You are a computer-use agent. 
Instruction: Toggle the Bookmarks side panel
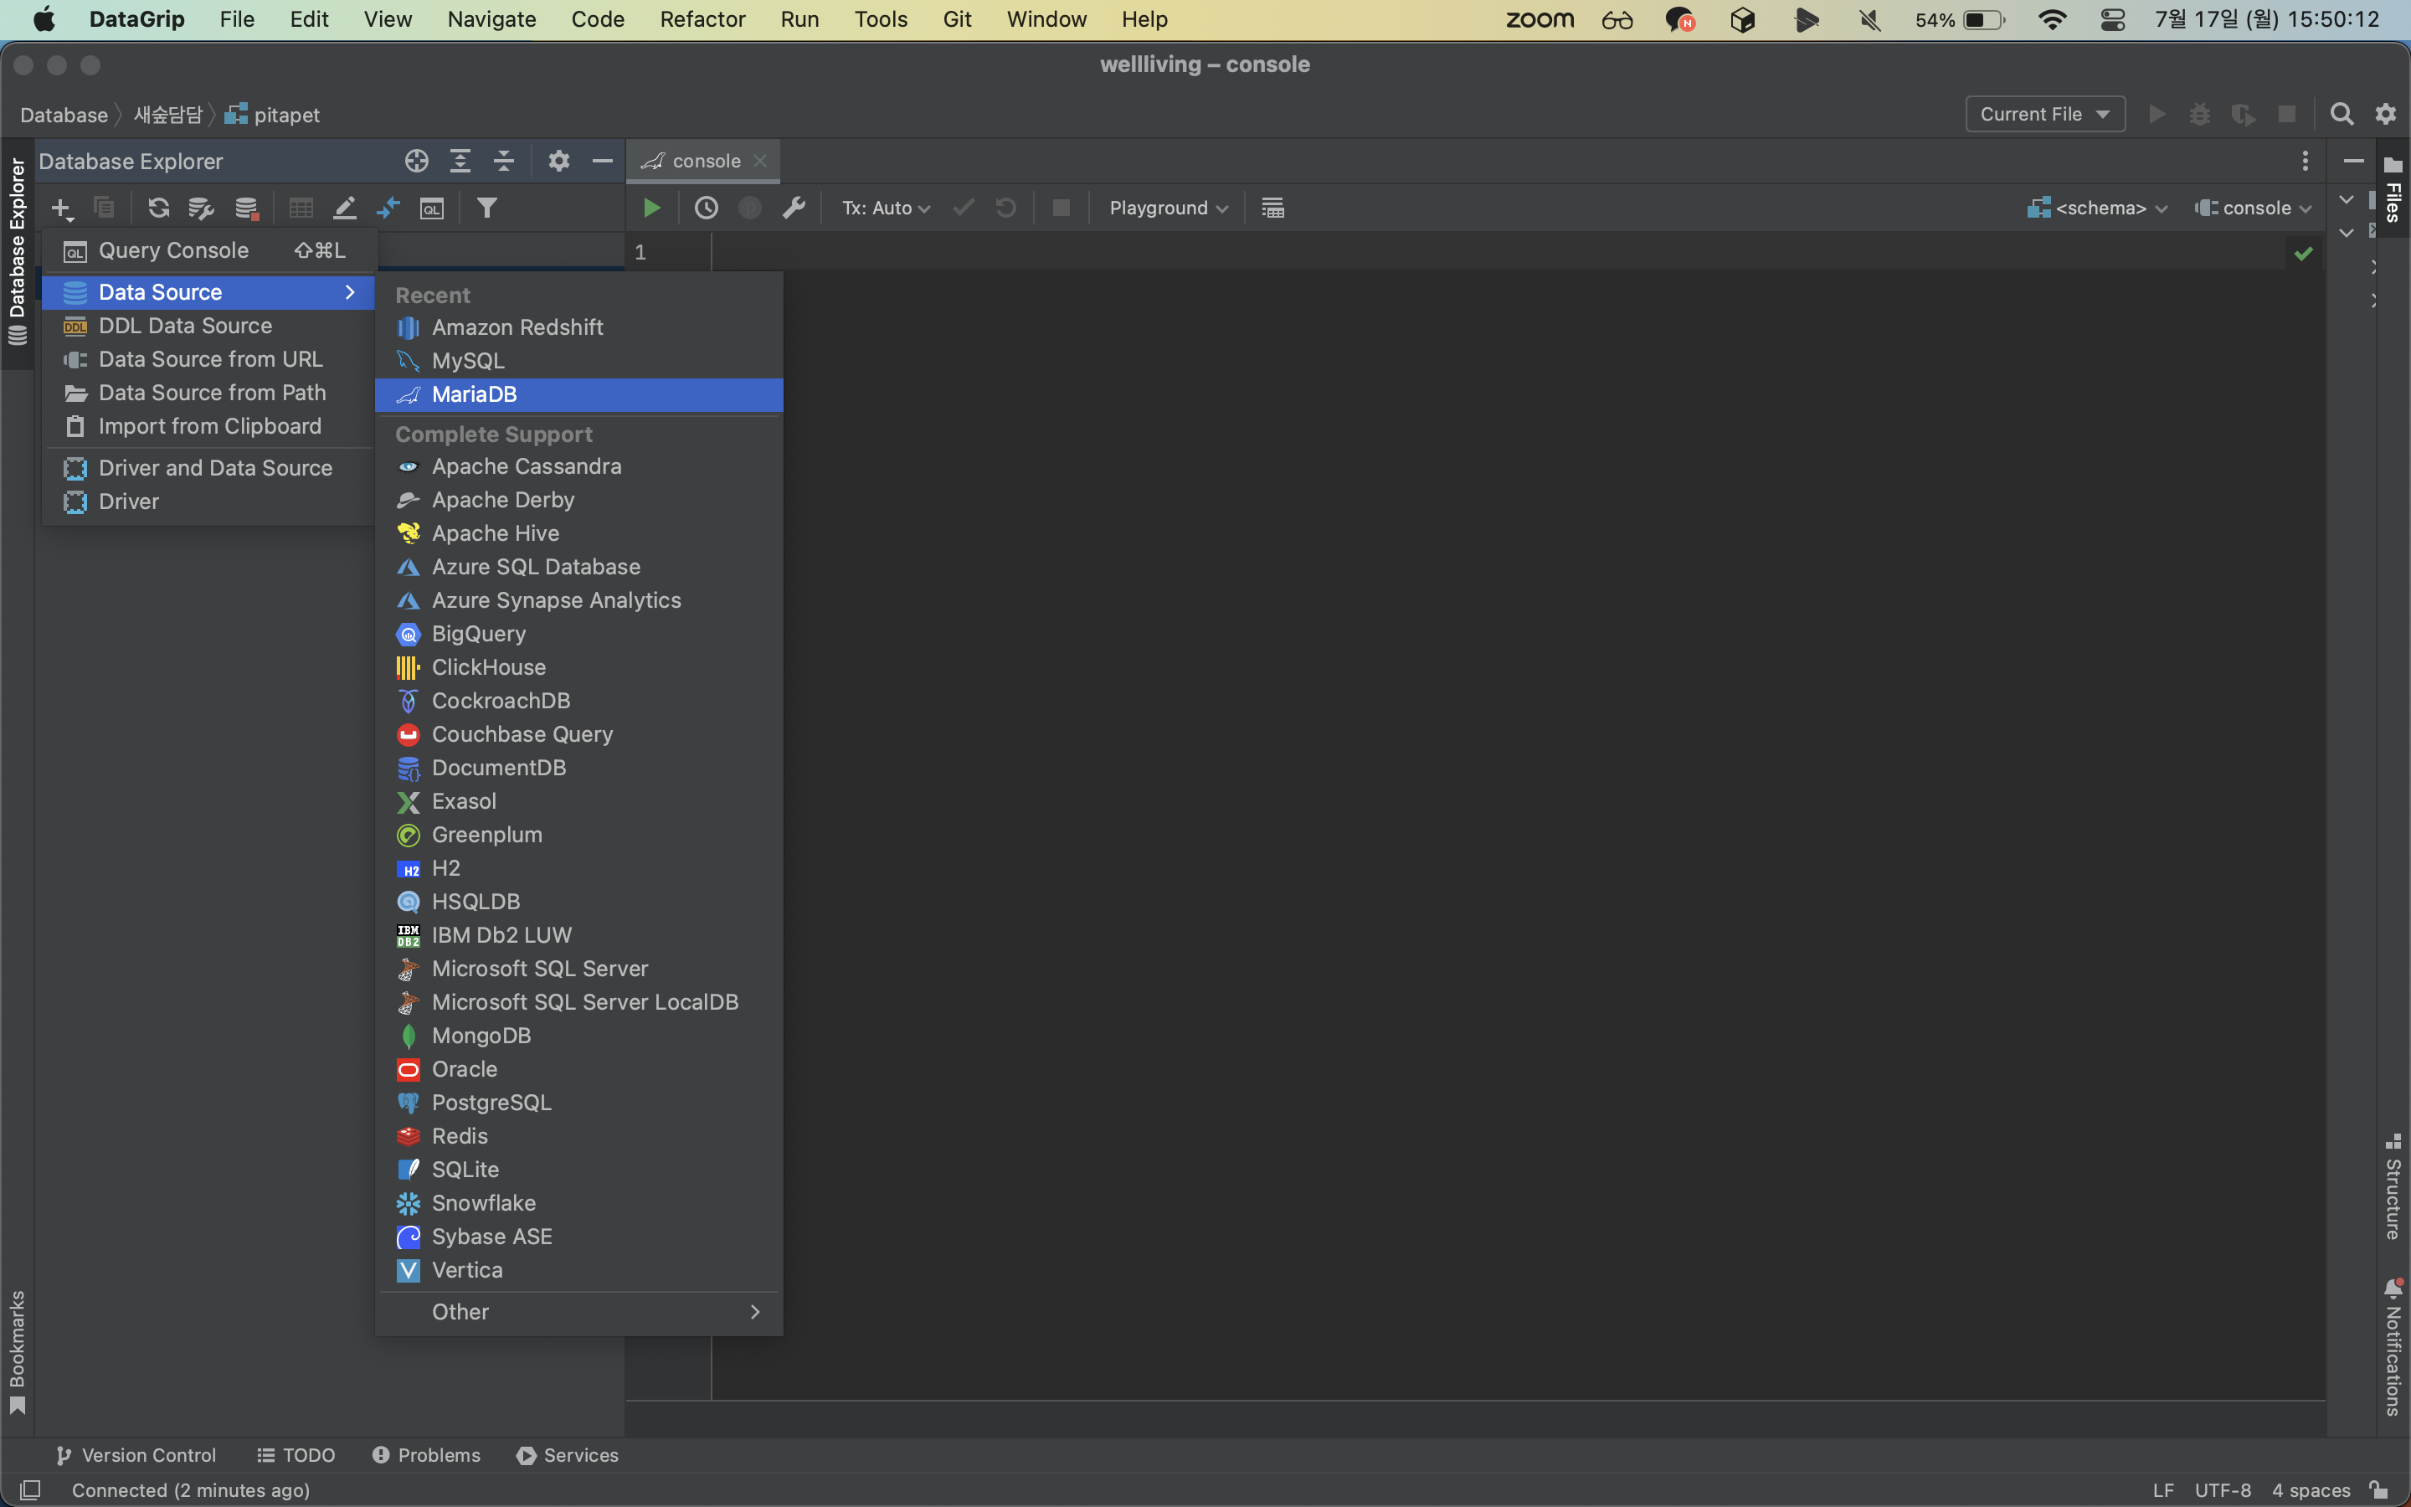click(x=17, y=1350)
